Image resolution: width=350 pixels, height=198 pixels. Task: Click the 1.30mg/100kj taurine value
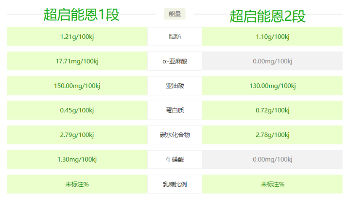(77, 159)
